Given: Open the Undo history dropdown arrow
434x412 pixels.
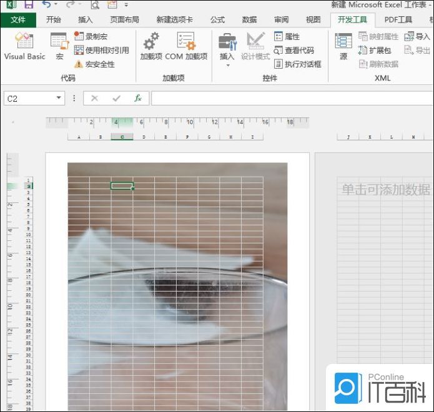Looking at the screenshot, I should (x=56, y=4).
